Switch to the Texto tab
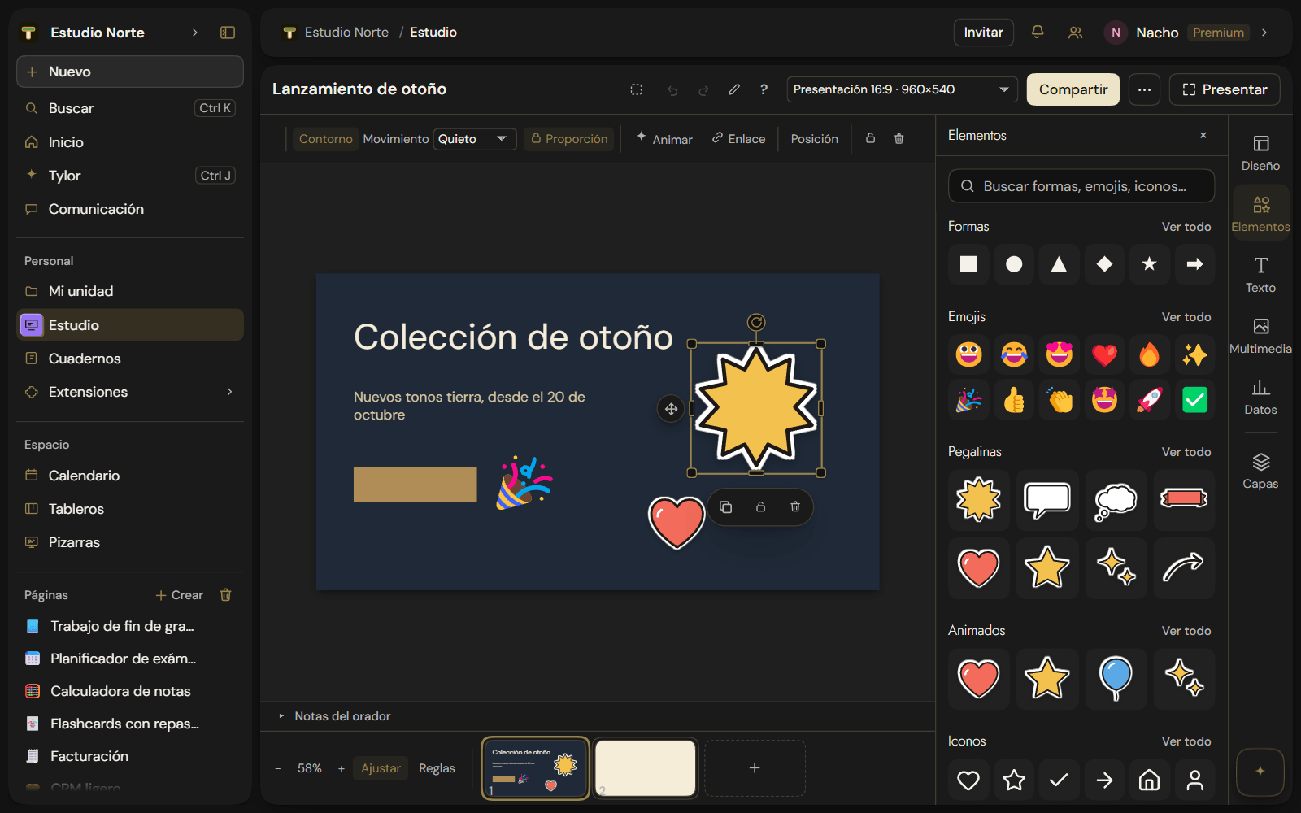Image resolution: width=1301 pixels, height=813 pixels. click(1260, 275)
